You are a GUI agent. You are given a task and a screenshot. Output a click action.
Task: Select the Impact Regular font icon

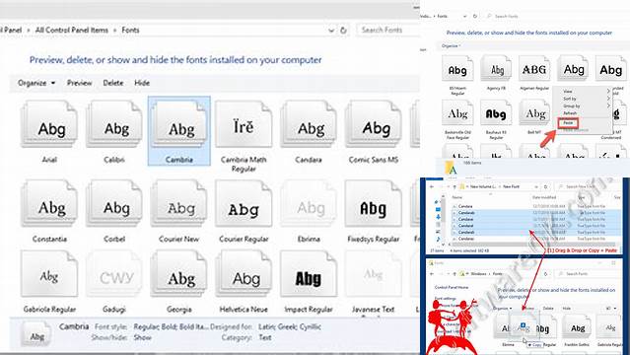click(x=309, y=274)
